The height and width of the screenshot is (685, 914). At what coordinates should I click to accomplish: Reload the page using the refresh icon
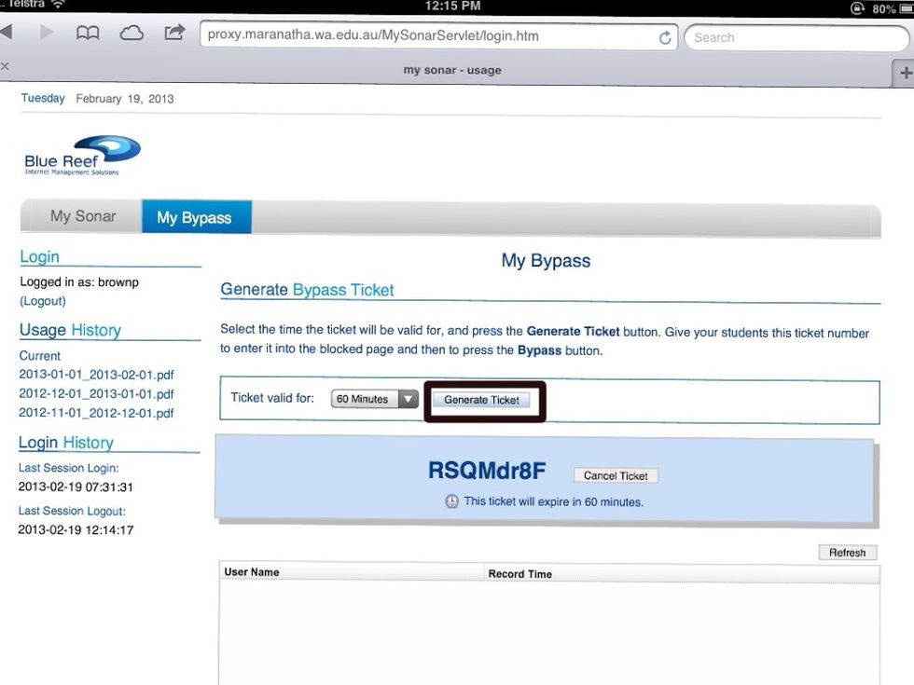pyautogui.click(x=665, y=37)
